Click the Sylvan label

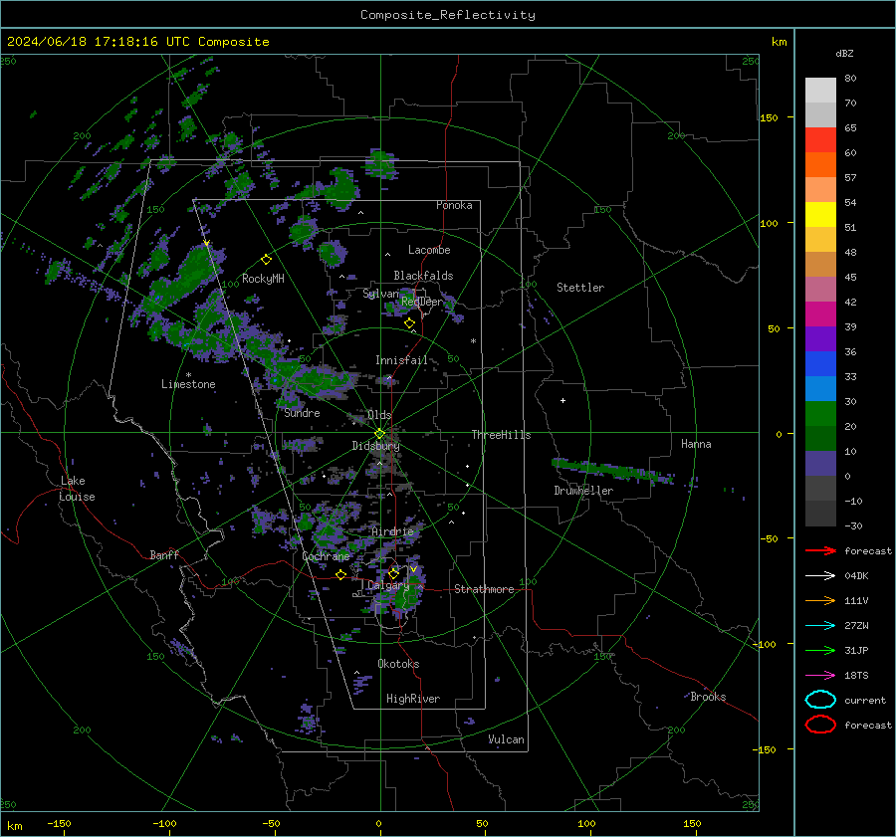click(380, 294)
